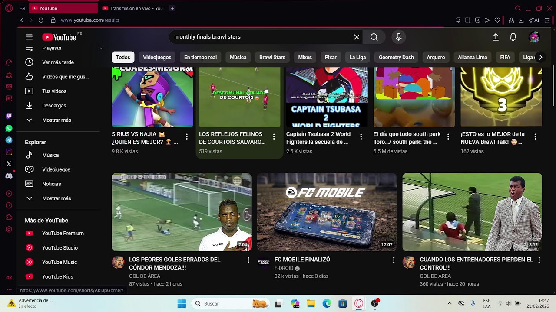556x312 pixels.
Task: Open the account avatar menu
Action: [534, 37]
